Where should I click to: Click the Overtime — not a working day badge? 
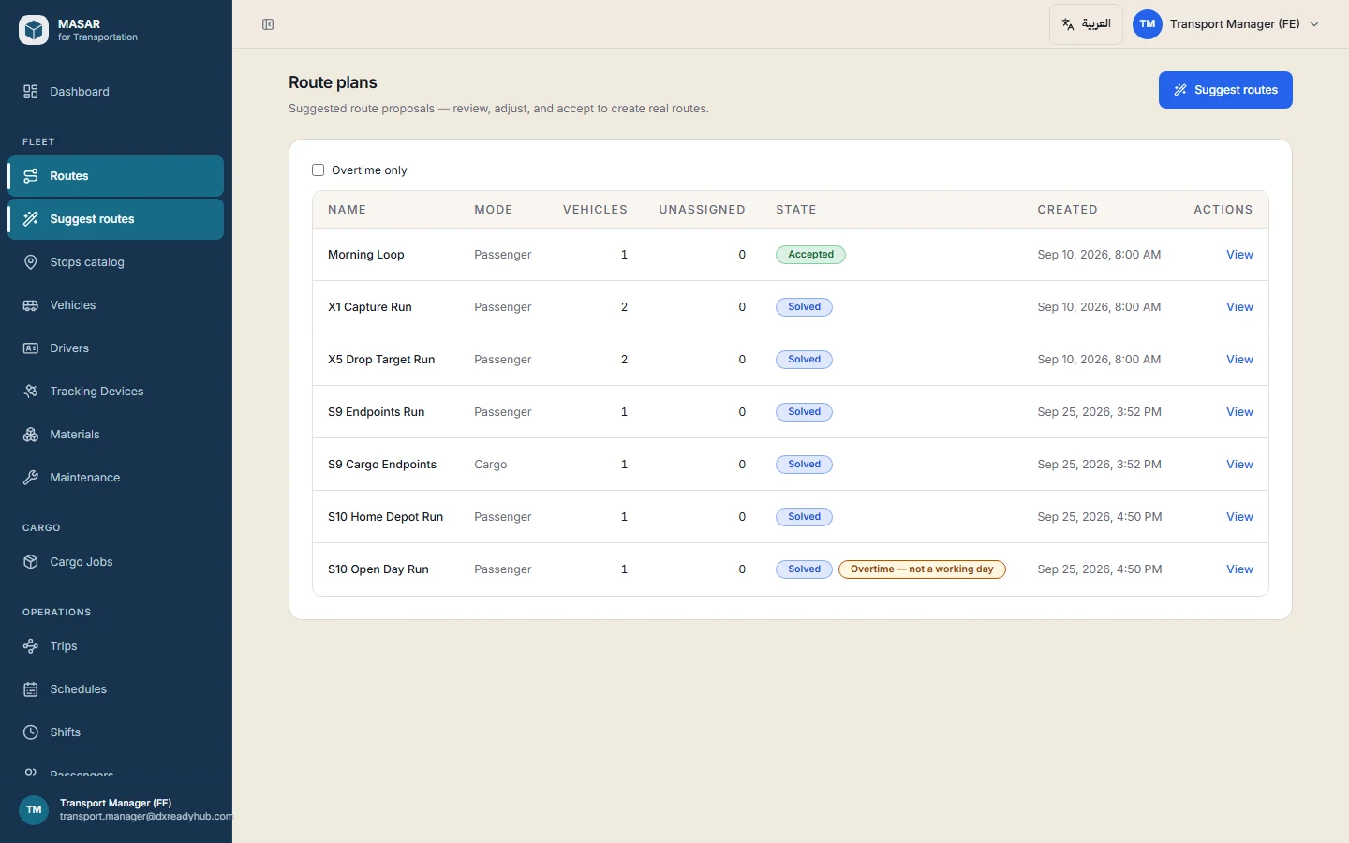922,569
